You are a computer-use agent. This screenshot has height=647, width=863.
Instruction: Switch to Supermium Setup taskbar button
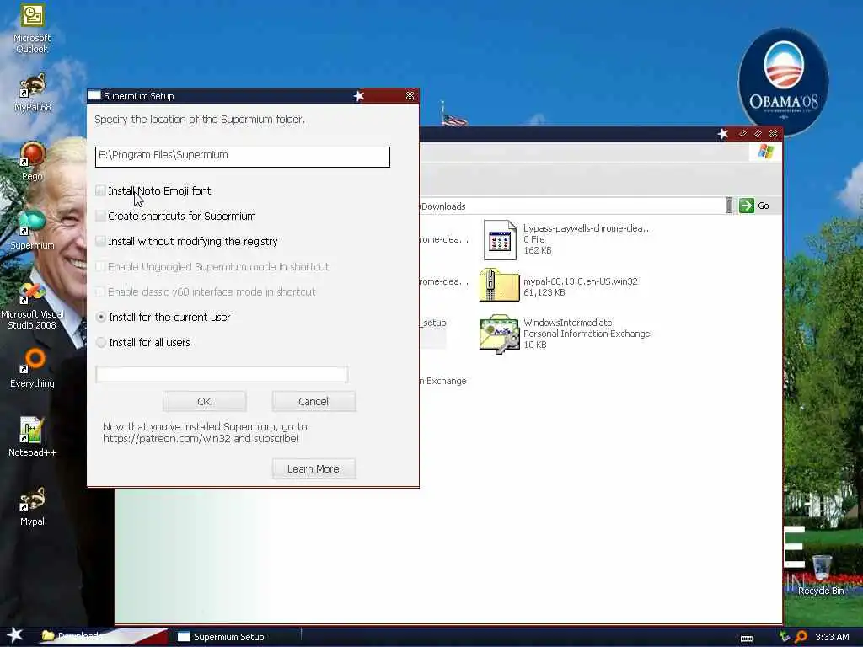[x=237, y=637]
